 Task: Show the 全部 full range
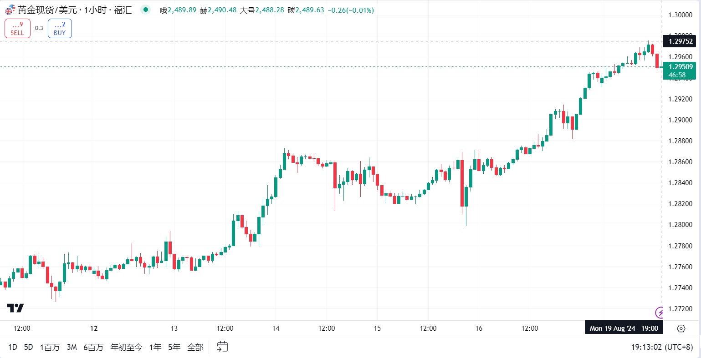click(195, 347)
